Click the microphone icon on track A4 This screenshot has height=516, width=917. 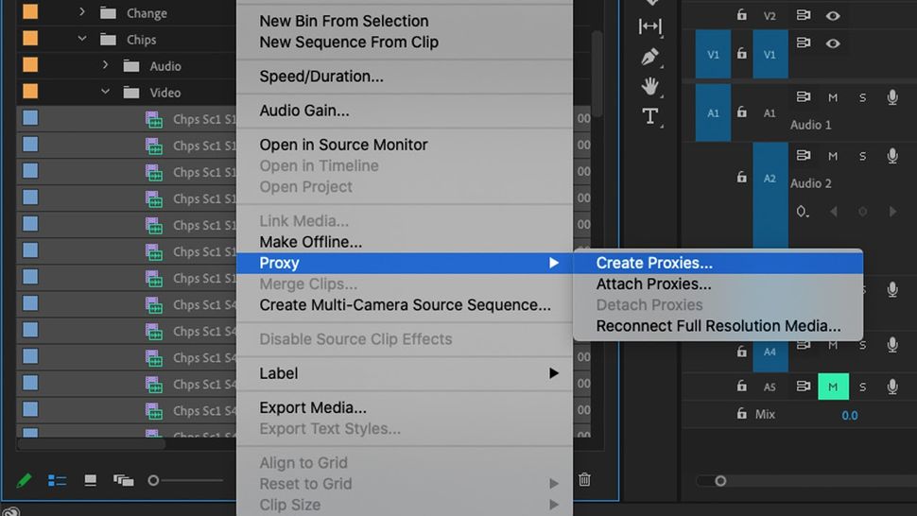pos(892,345)
